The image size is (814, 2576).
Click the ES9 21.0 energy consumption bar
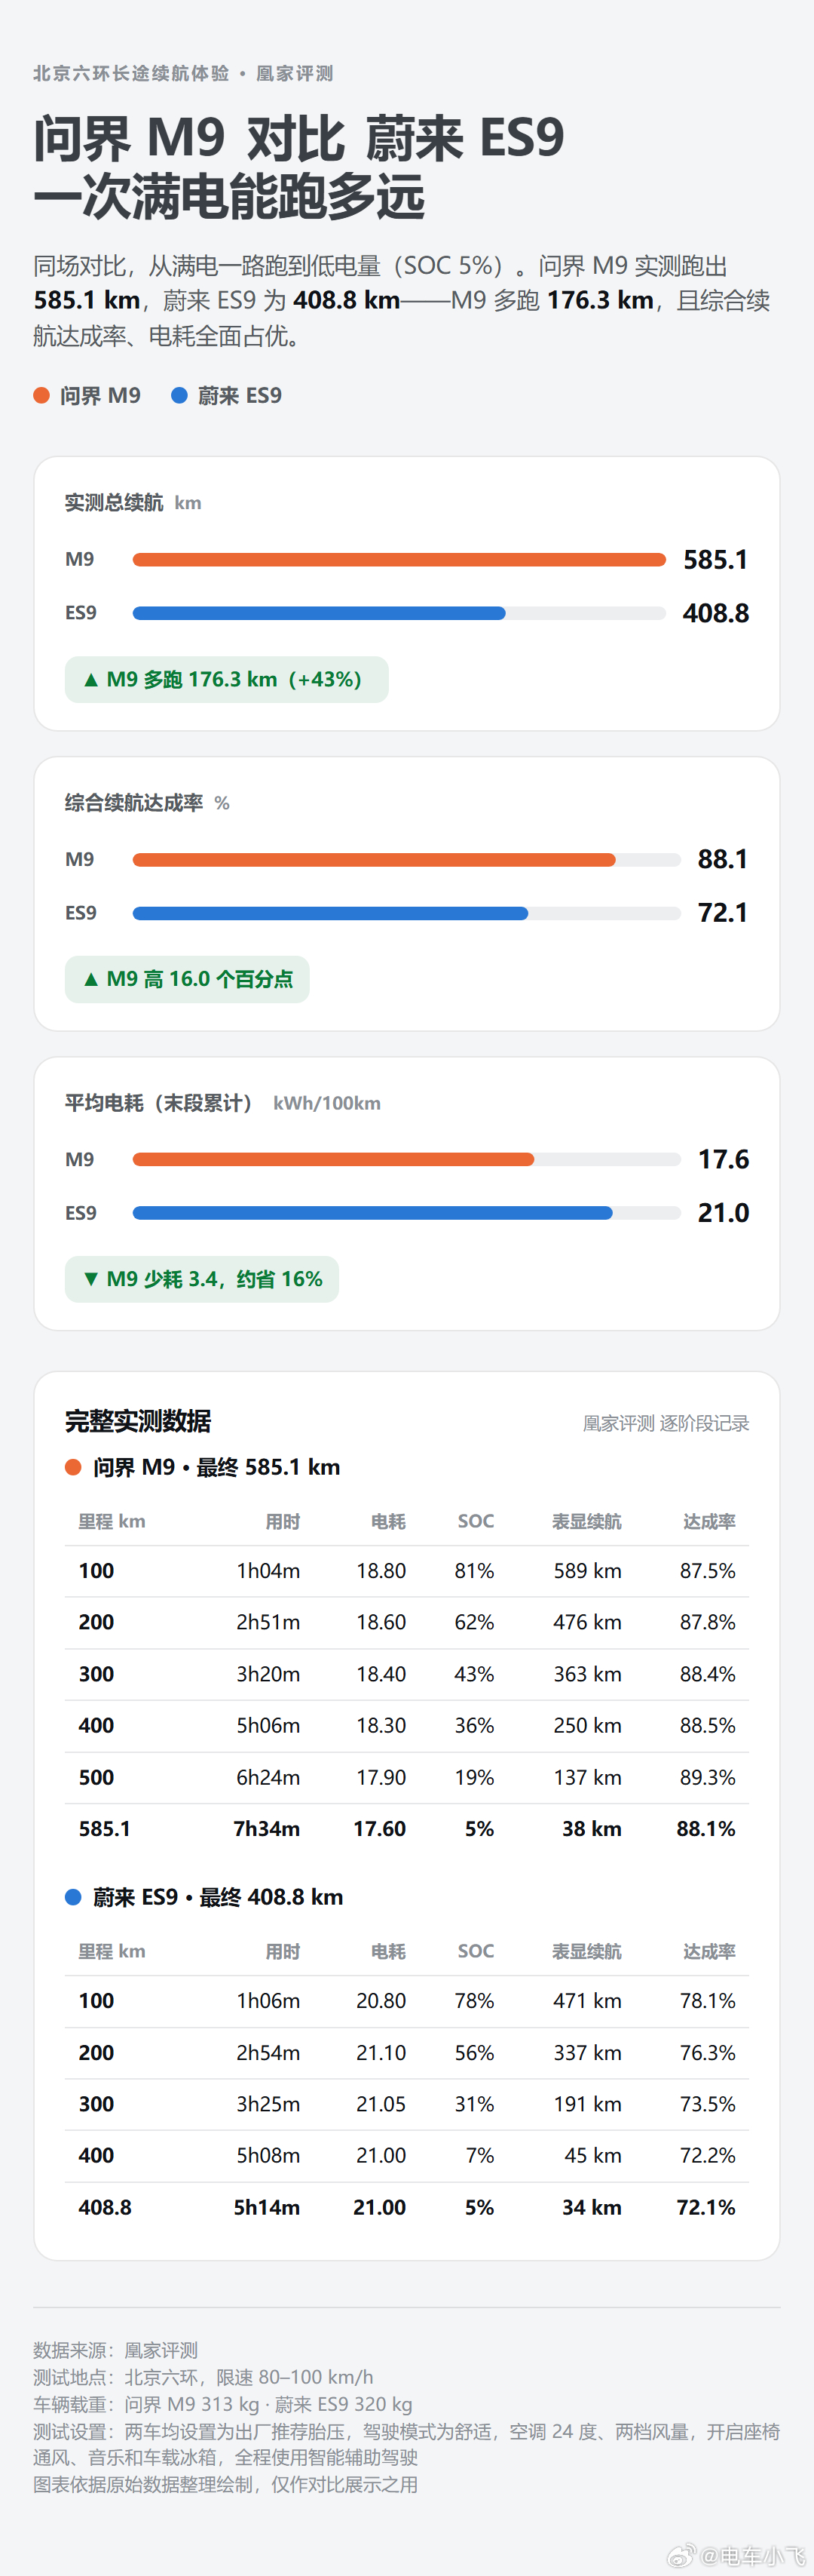(372, 1213)
